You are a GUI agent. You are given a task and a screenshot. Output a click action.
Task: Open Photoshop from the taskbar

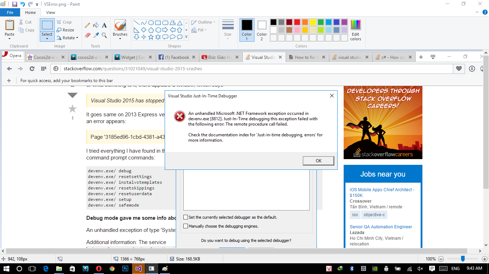(125, 269)
